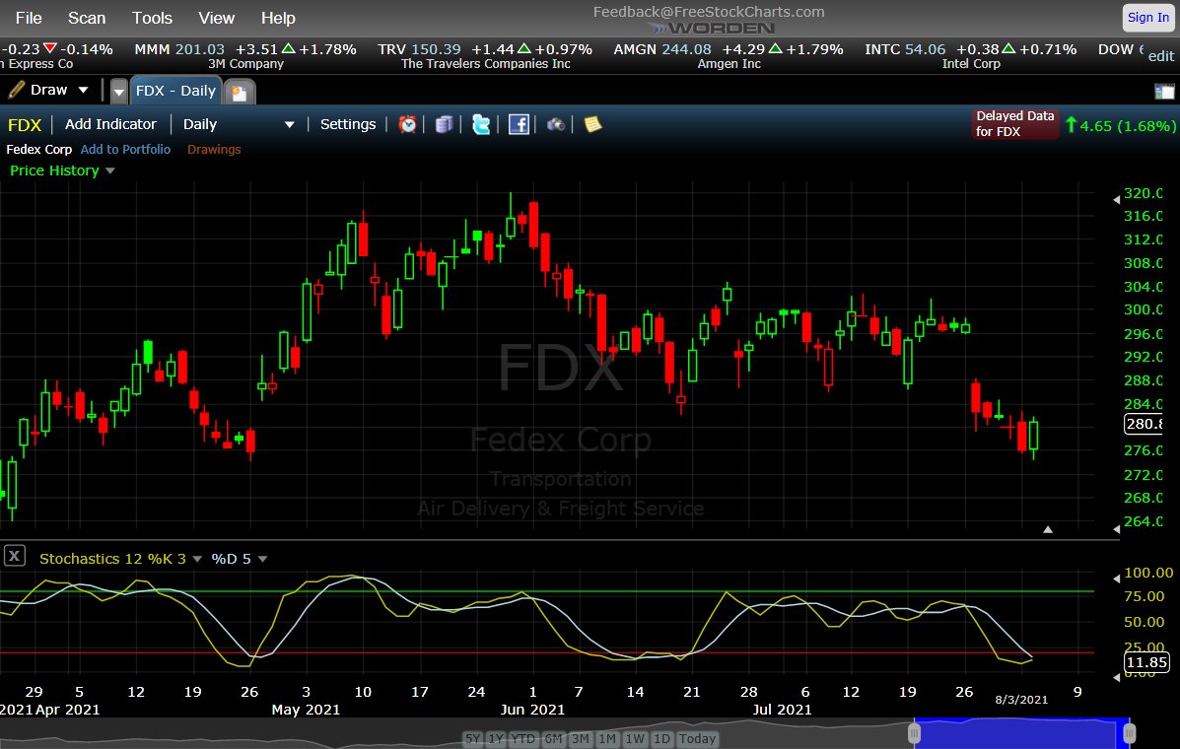
Task: Take a chart snapshot with camera icon
Action: point(555,124)
